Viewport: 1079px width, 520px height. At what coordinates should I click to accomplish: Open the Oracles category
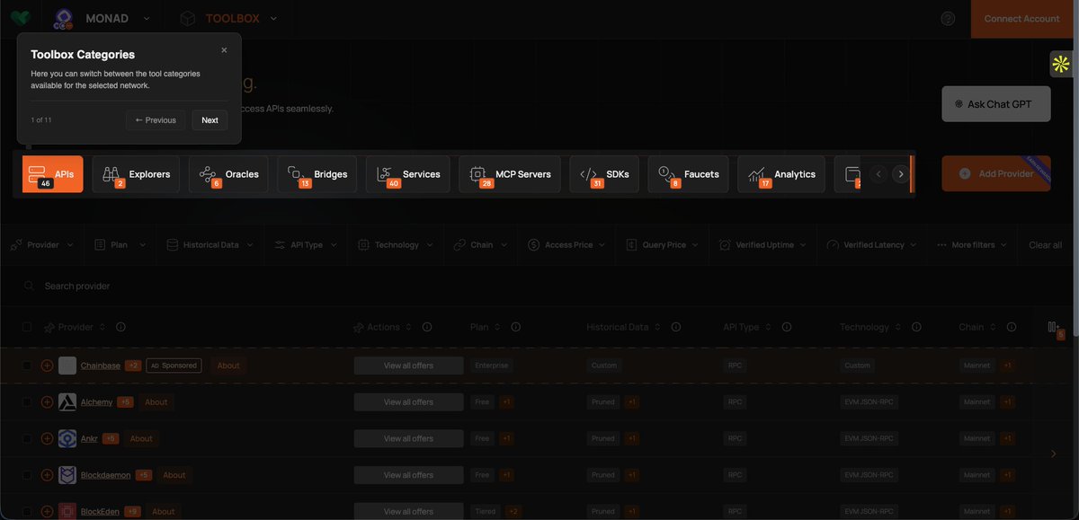(x=229, y=174)
